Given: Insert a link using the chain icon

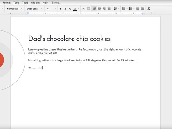Looking at the screenshot, I should 83,9.
